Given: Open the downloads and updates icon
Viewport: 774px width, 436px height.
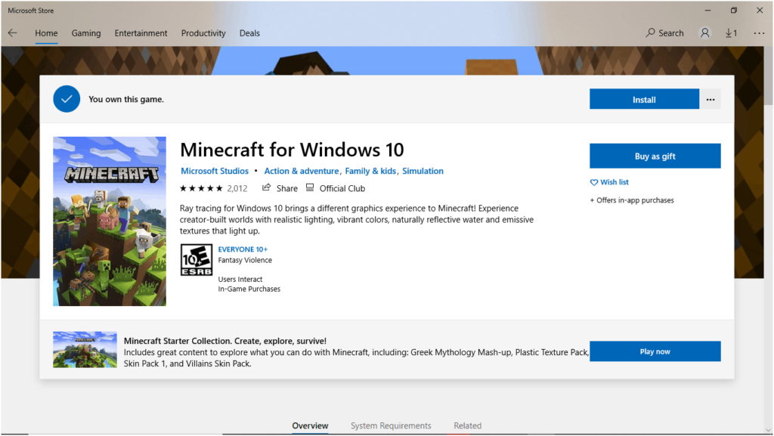Looking at the screenshot, I should 731,33.
